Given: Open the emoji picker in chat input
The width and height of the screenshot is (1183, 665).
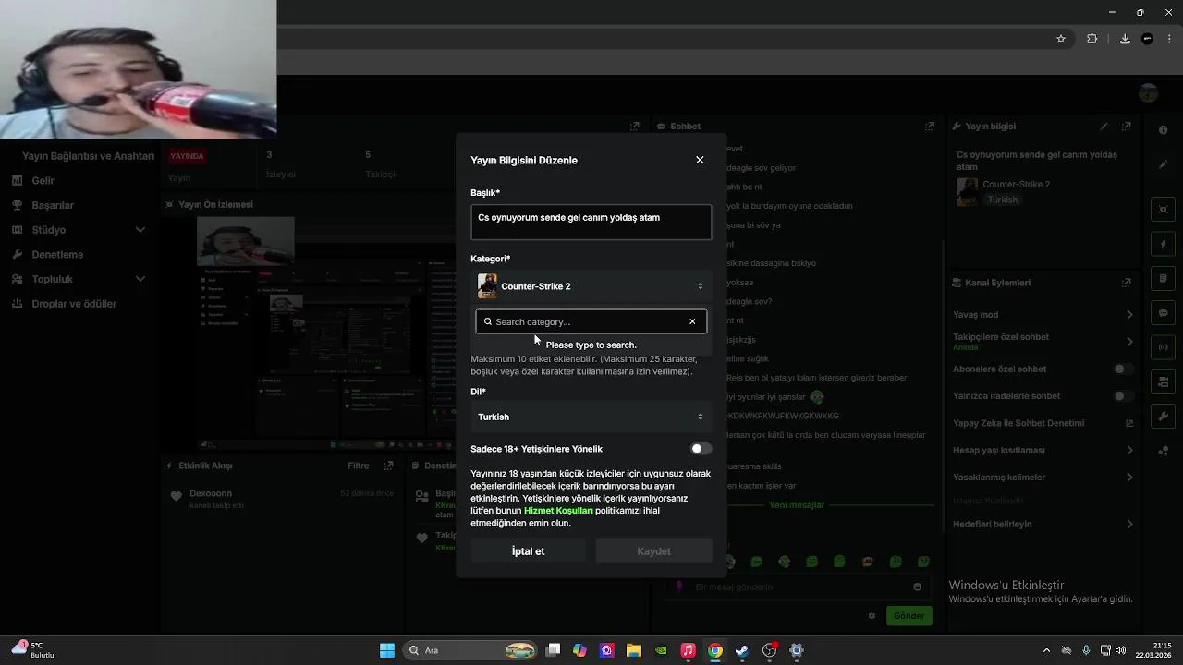Looking at the screenshot, I should pyautogui.click(x=917, y=586).
